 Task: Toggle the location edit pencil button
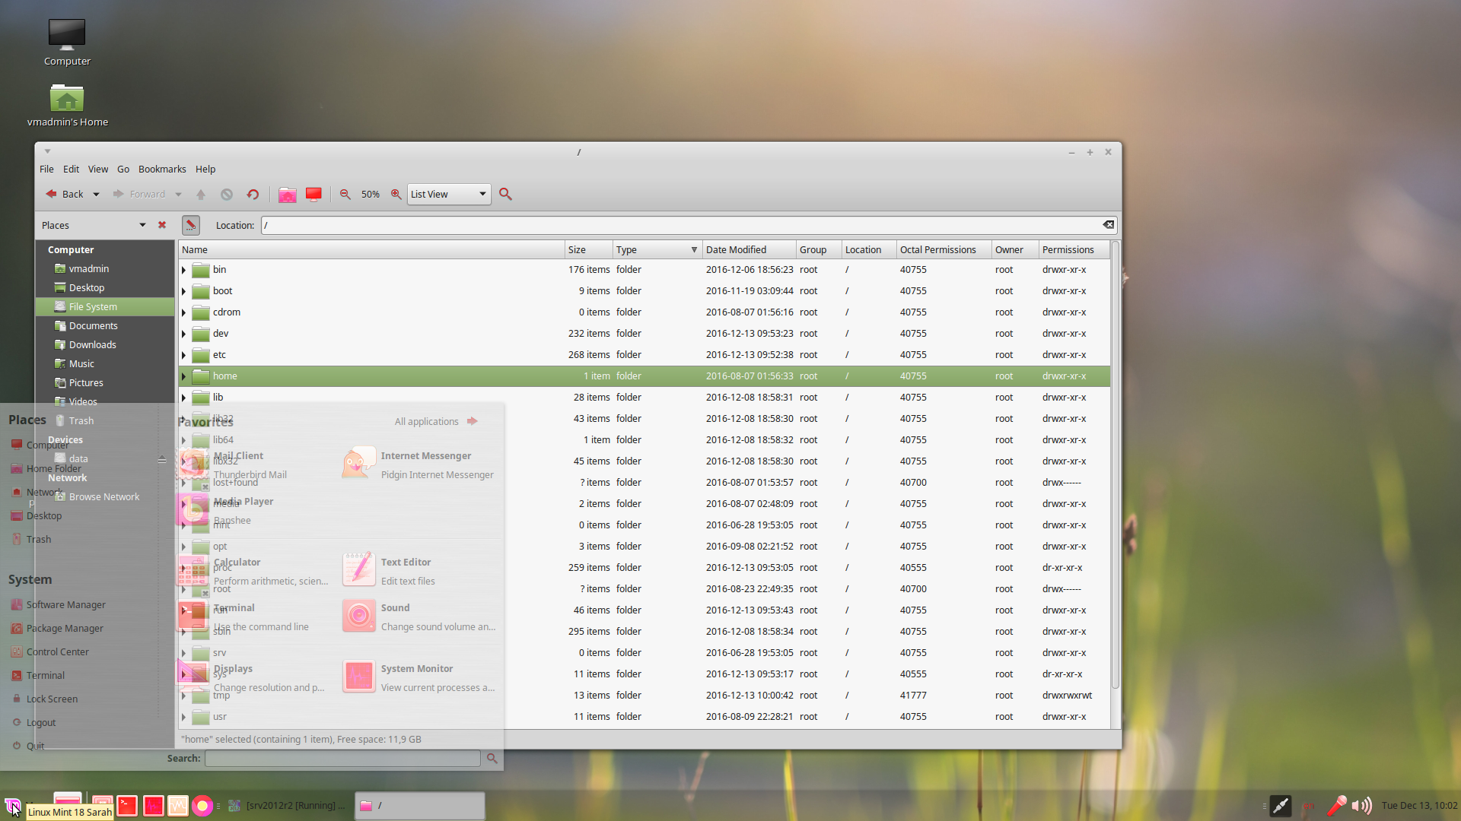[191, 225]
